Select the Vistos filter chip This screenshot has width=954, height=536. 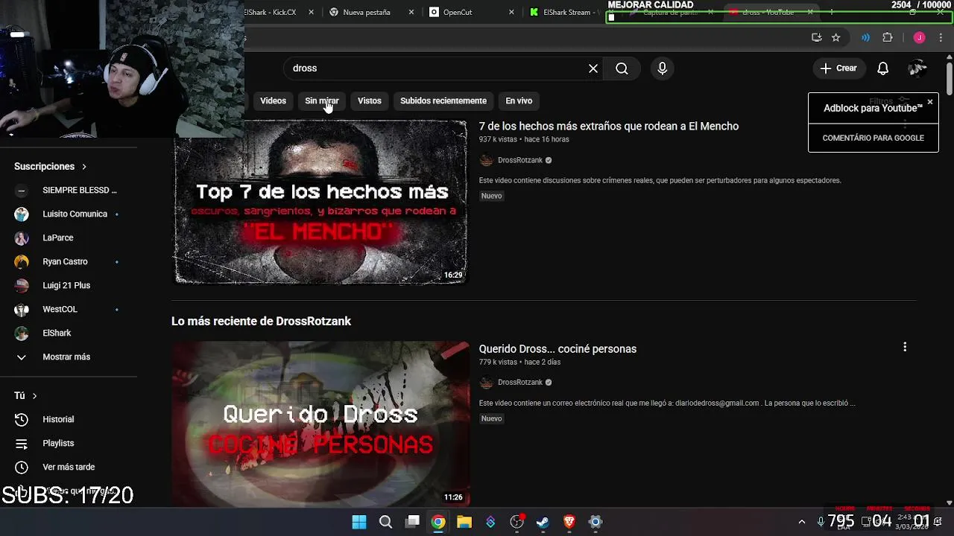[x=369, y=101]
